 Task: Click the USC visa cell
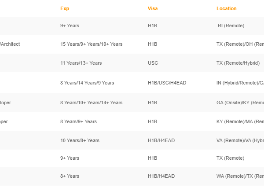pyautogui.click(x=153, y=63)
